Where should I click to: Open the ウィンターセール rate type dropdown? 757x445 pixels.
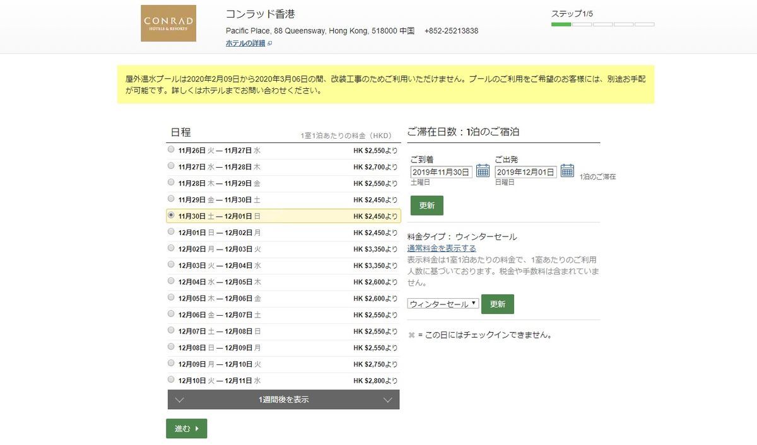[443, 304]
